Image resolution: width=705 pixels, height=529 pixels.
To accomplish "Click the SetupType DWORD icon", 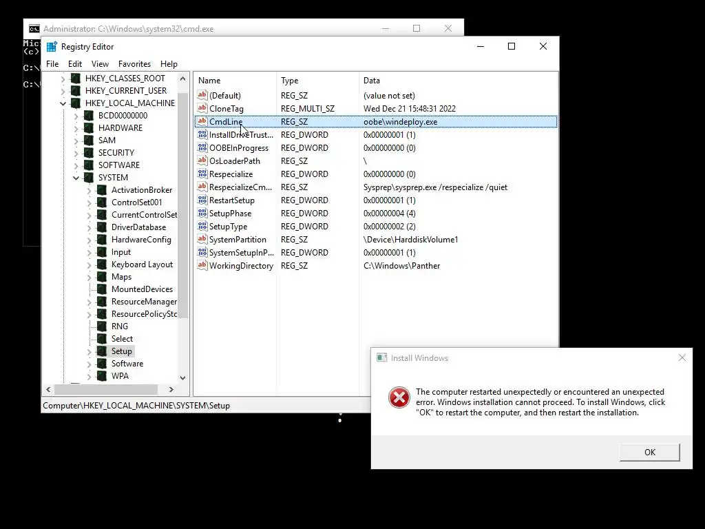I will click(202, 226).
